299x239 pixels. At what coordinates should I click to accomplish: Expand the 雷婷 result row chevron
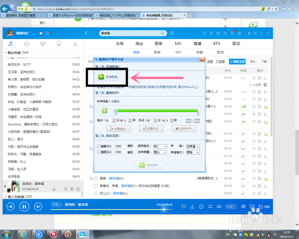[x=91, y=179]
